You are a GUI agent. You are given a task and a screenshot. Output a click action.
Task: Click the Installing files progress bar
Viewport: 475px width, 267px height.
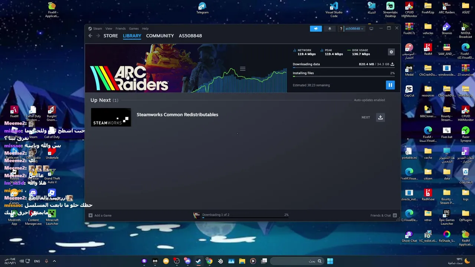pyautogui.click(x=343, y=77)
